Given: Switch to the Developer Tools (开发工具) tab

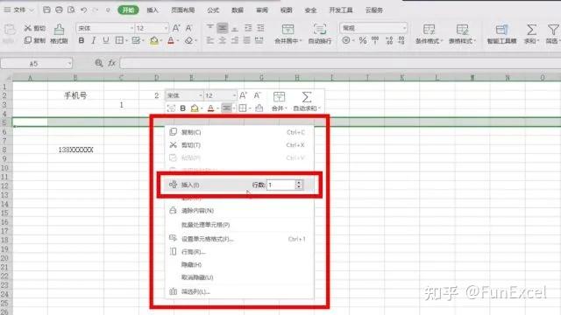Looking at the screenshot, I should tap(341, 10).
